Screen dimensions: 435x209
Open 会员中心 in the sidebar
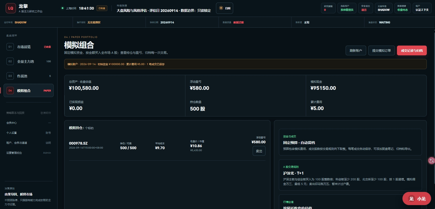(x=29, y=123)
